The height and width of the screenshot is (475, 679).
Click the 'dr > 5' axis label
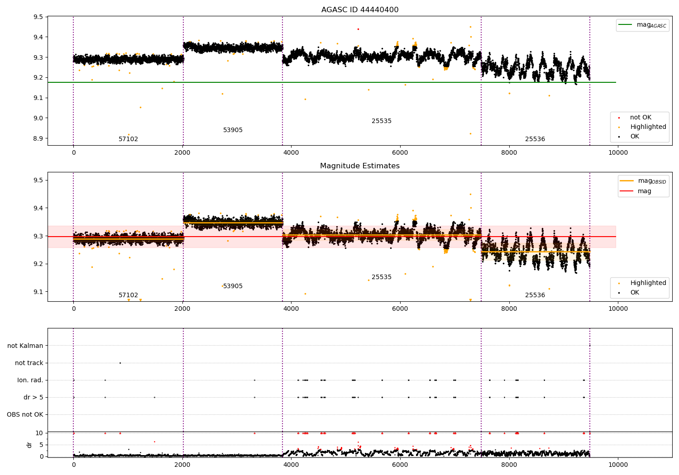pyautogui.click(x=33, y=398)
